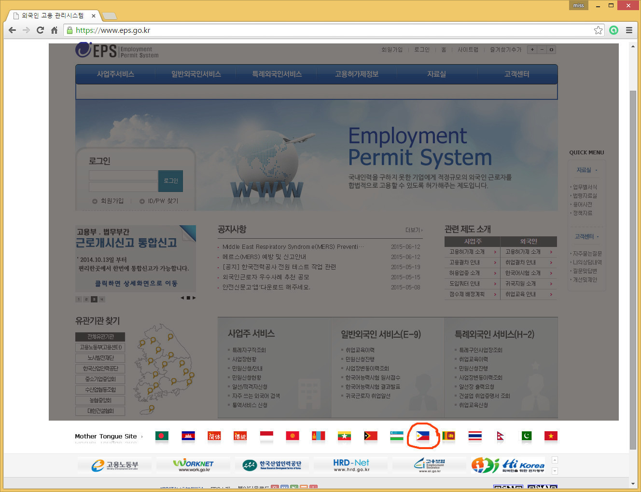Open the East Timor flag language site
This screenshot has height=492, width=641.
pyautogui.click(x=370, y=436)
